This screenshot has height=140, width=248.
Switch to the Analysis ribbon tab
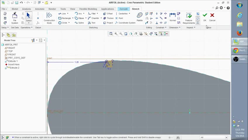(26, 9)
